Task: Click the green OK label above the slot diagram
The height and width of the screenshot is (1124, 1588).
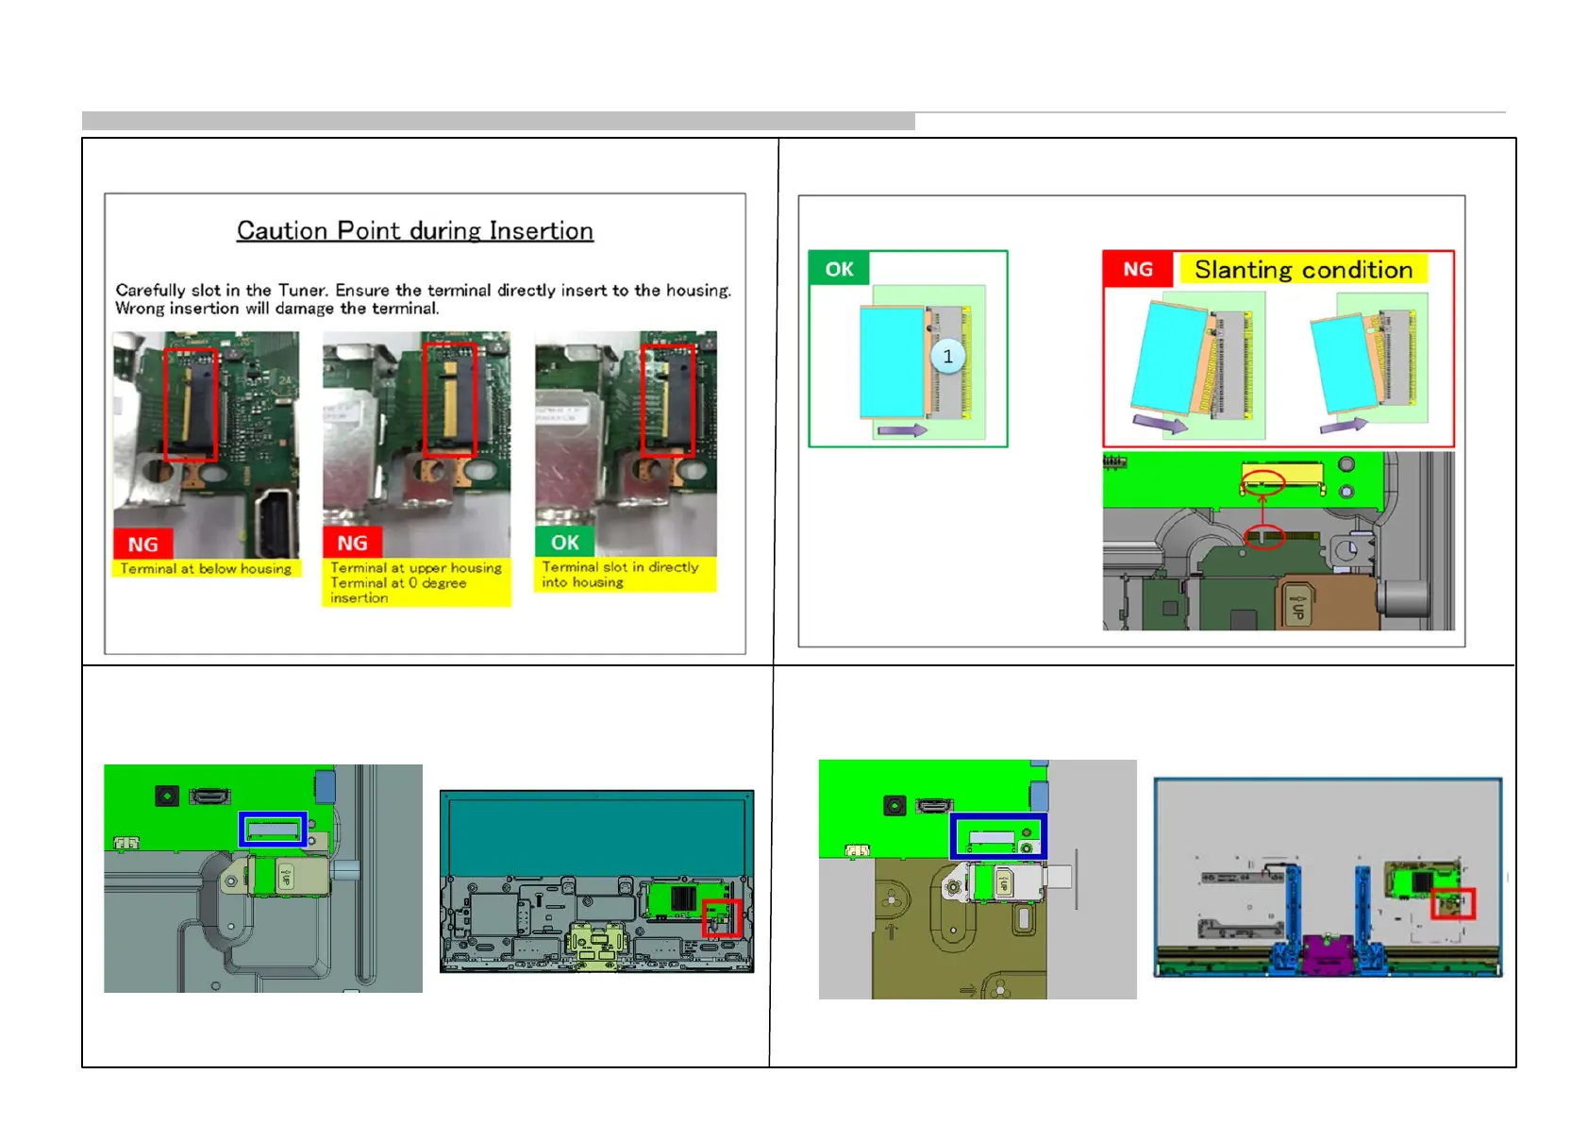Action: 839,269
